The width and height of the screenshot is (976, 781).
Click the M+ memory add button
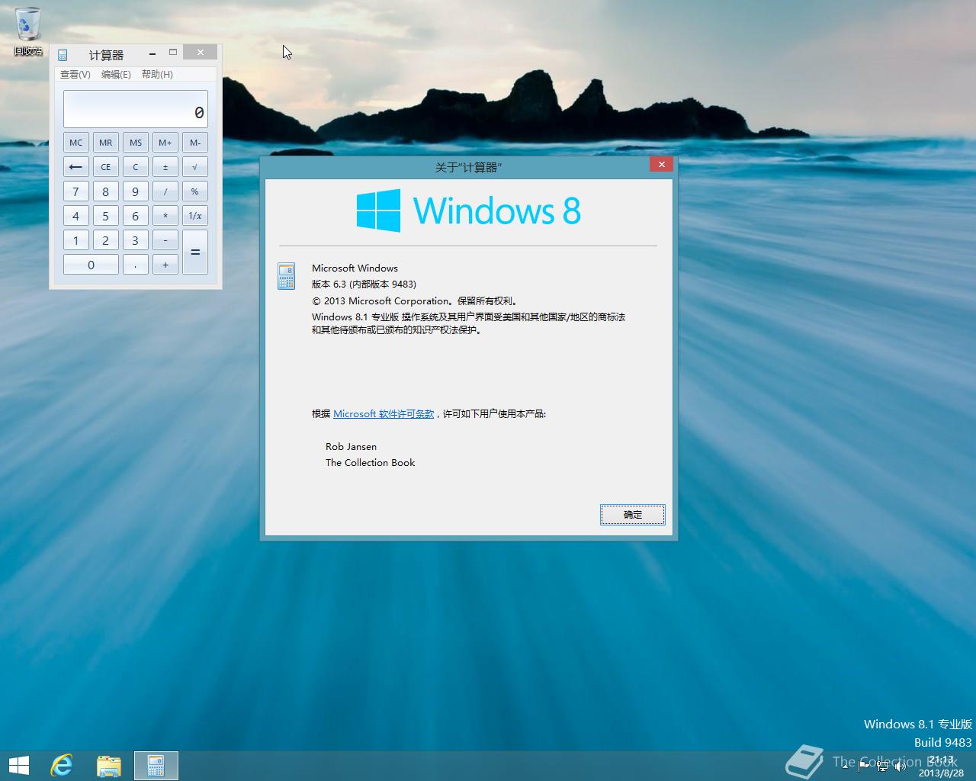(165, 143)
